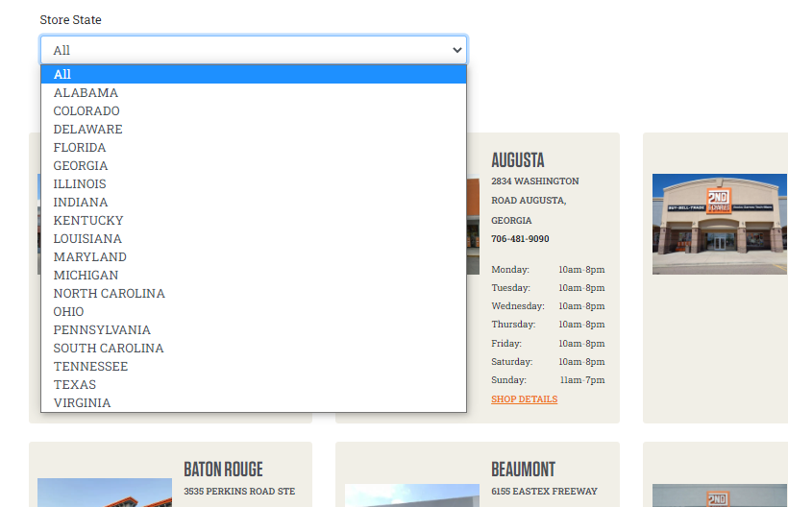Click Augusta's Monday hours row
788x507 pixels.
[548, 270]
